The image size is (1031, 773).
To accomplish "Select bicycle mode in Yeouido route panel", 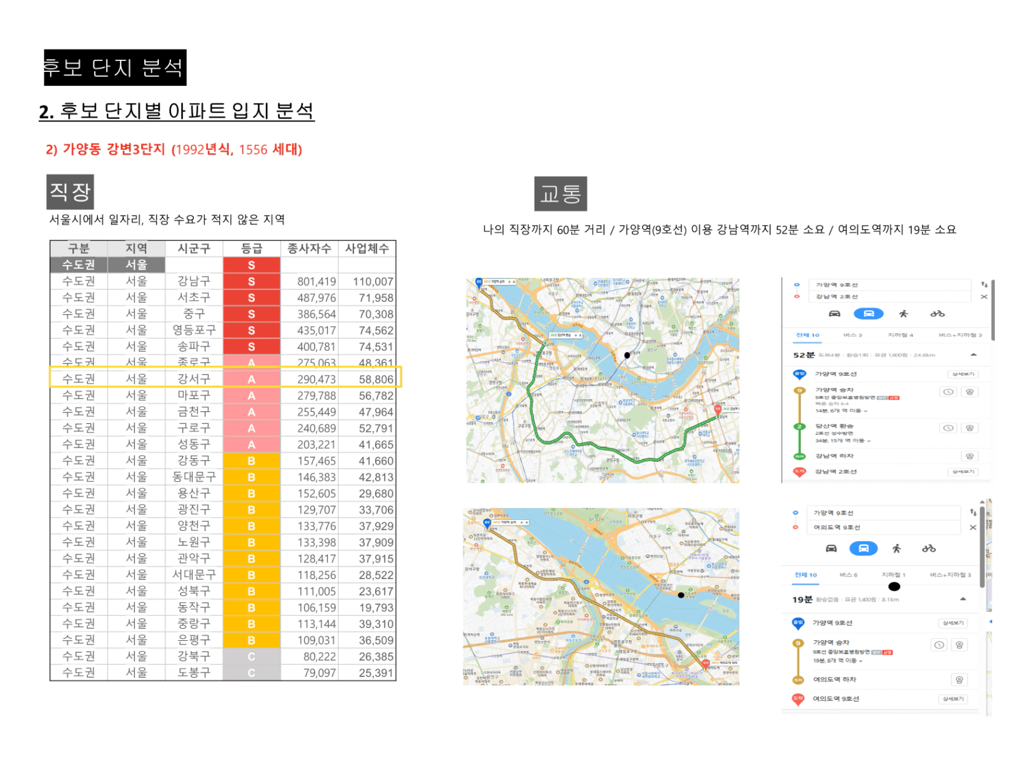I will tap(929, 548).
